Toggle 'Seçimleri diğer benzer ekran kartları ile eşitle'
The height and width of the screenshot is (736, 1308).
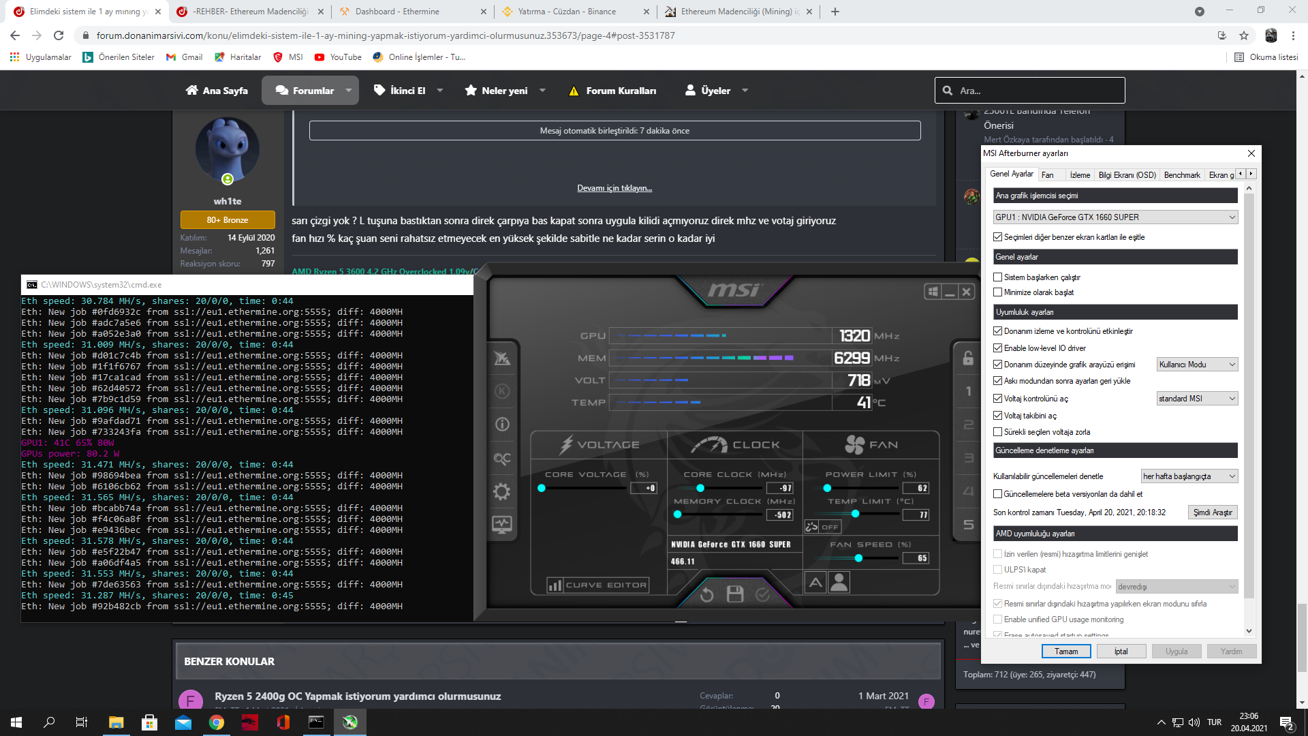(x=997, y=237)
